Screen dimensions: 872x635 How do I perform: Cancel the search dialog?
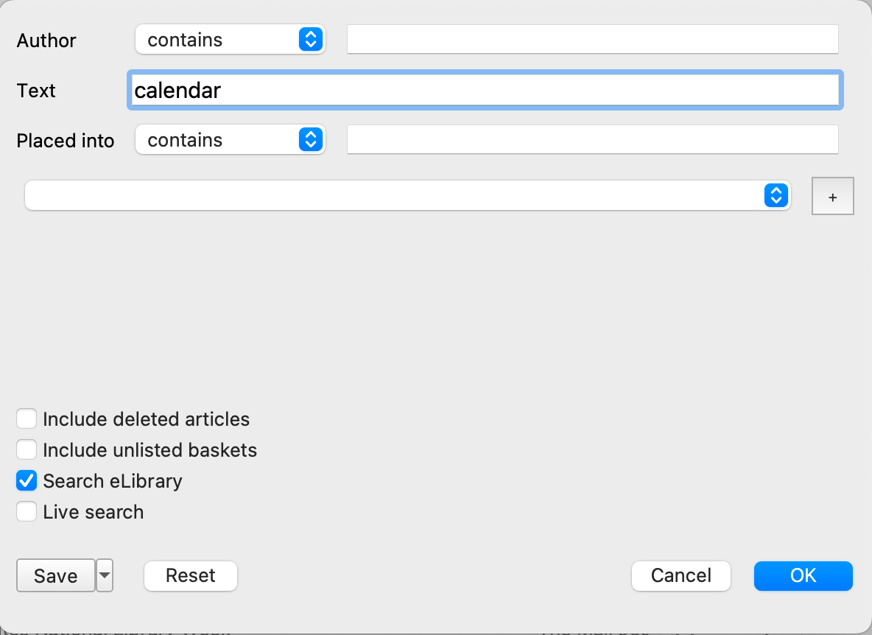[x=681, y=575]
